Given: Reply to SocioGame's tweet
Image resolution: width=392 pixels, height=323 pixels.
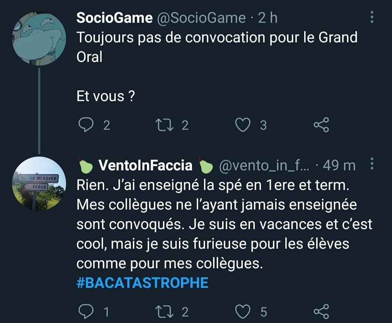Looking at the screenshot, I should (85, 125).
